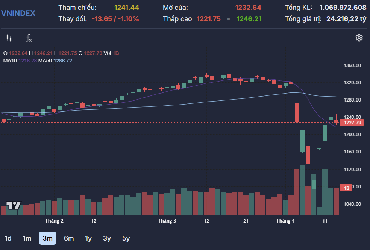
Task: Click the Tháng 4 date marker
Action: coord(285,221)
